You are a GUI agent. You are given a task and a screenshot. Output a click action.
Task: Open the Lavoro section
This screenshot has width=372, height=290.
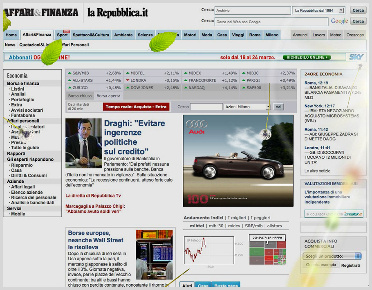coord(318,35)
